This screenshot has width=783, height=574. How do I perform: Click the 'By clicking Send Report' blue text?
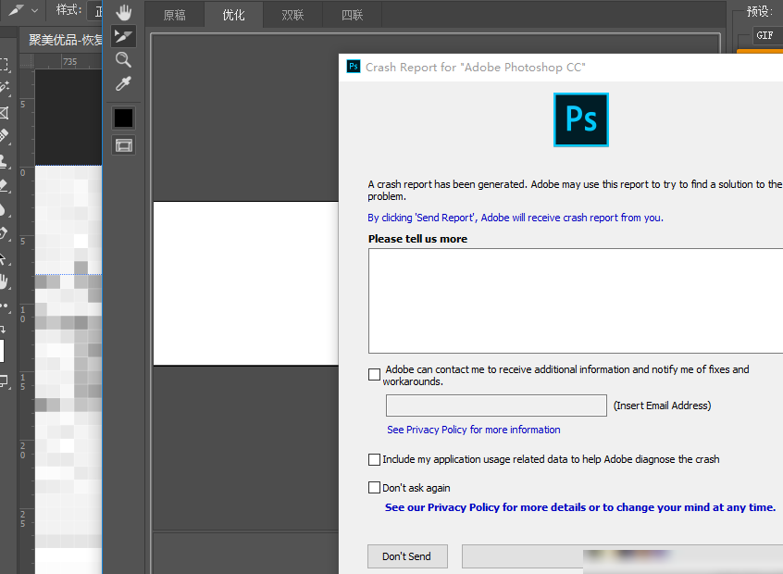point(516,218)
